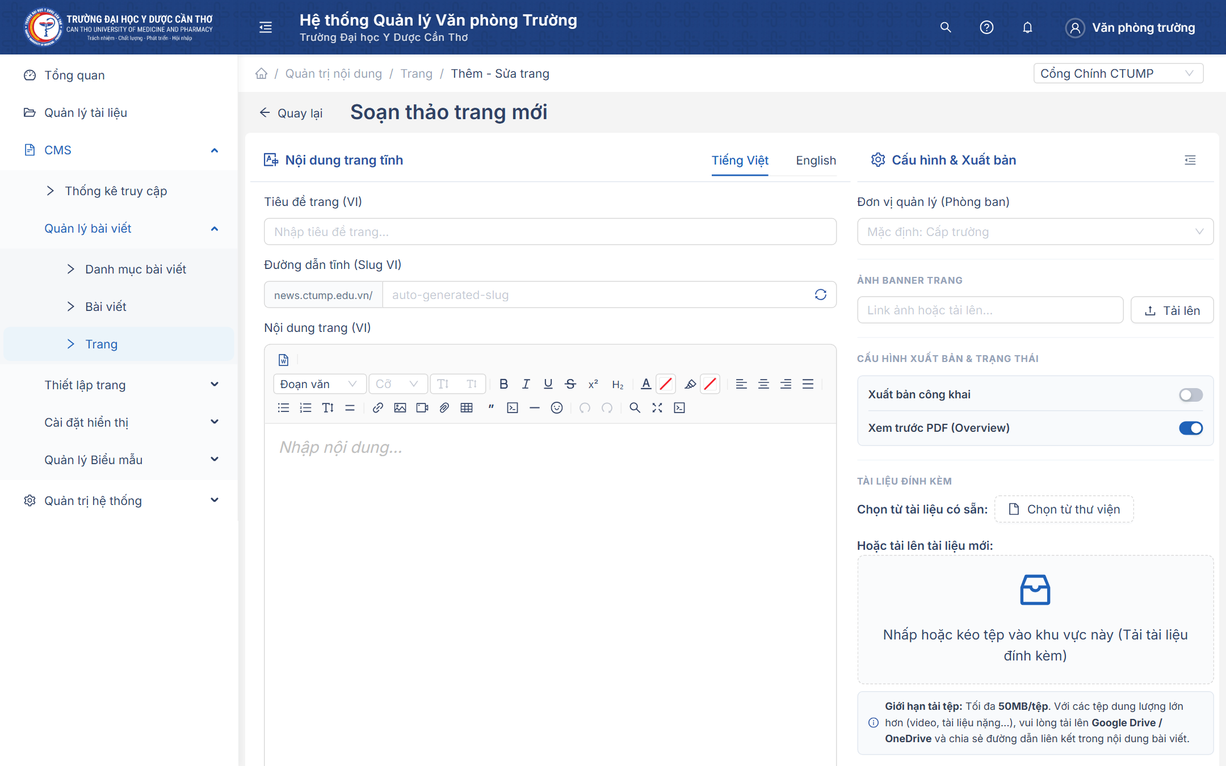Toggle bold formatting in the editor

pyautogui.click(x=503, y=384)
